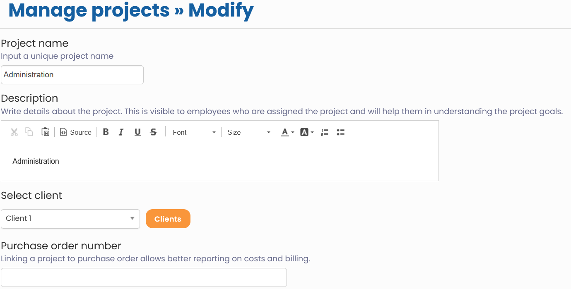Toggle Bold formatting

coord(106,132)
